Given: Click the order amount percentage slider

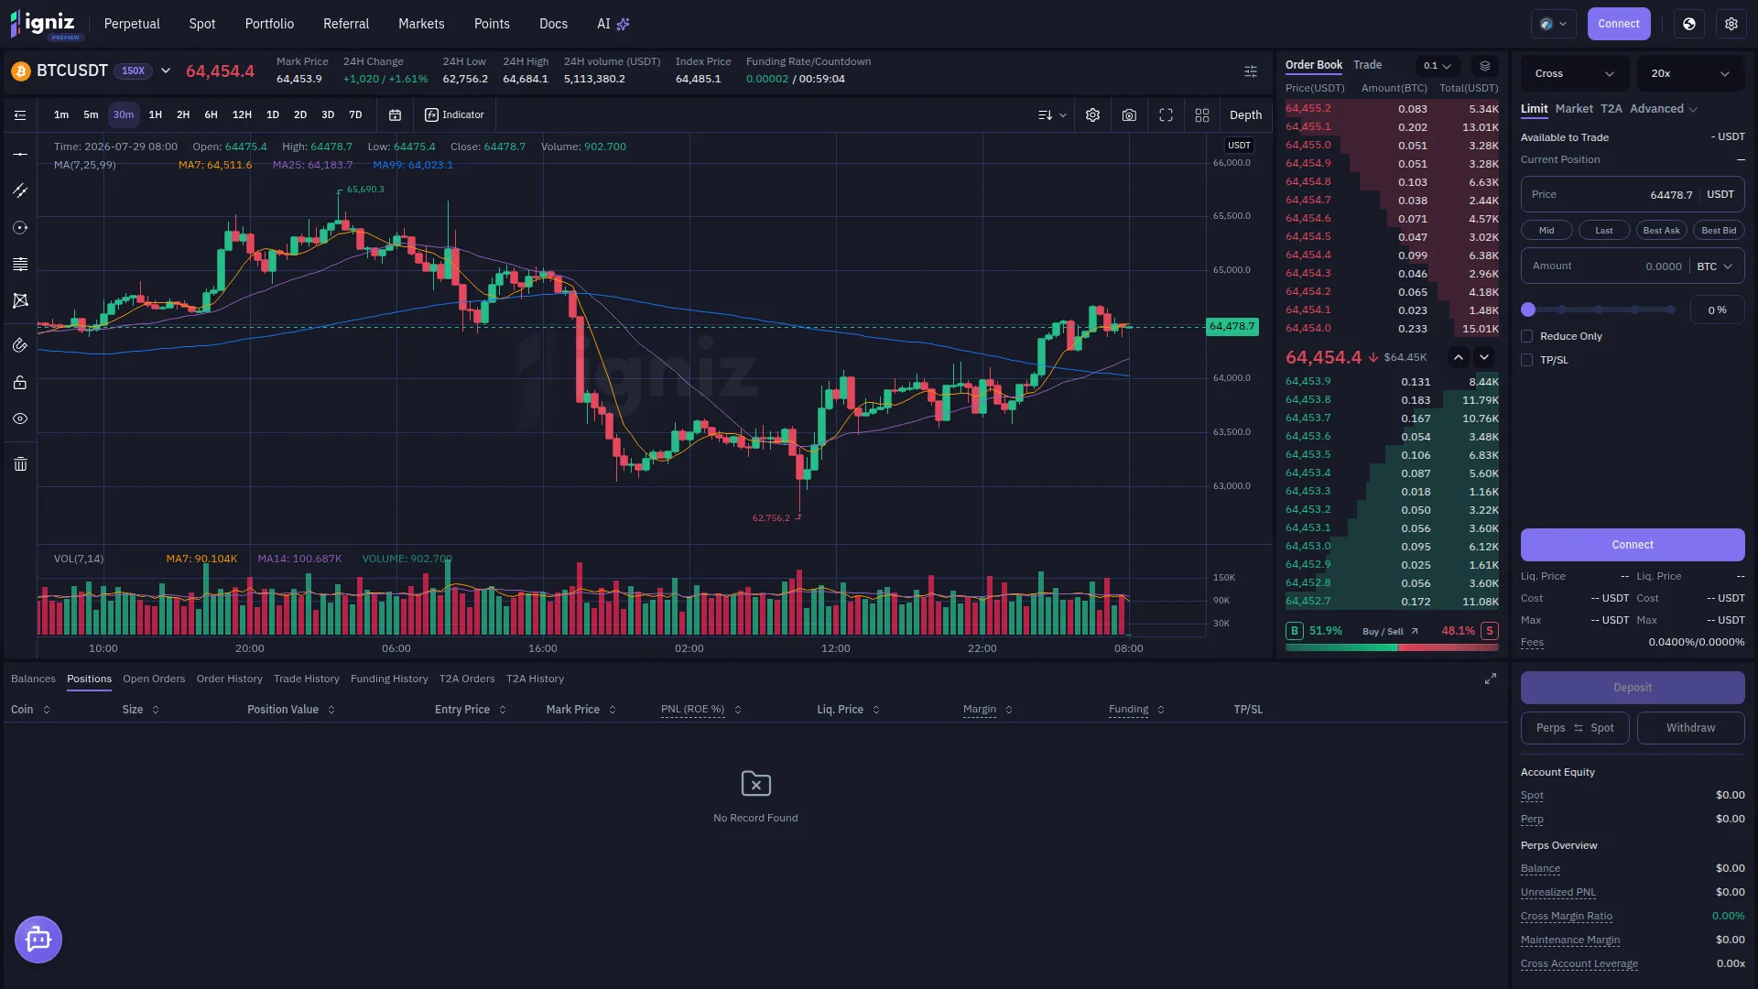Looking at the screenshot, I should click(1601, 310).
